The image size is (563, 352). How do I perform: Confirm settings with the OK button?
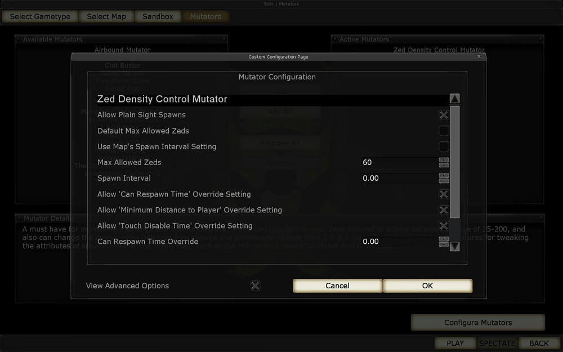427,286
